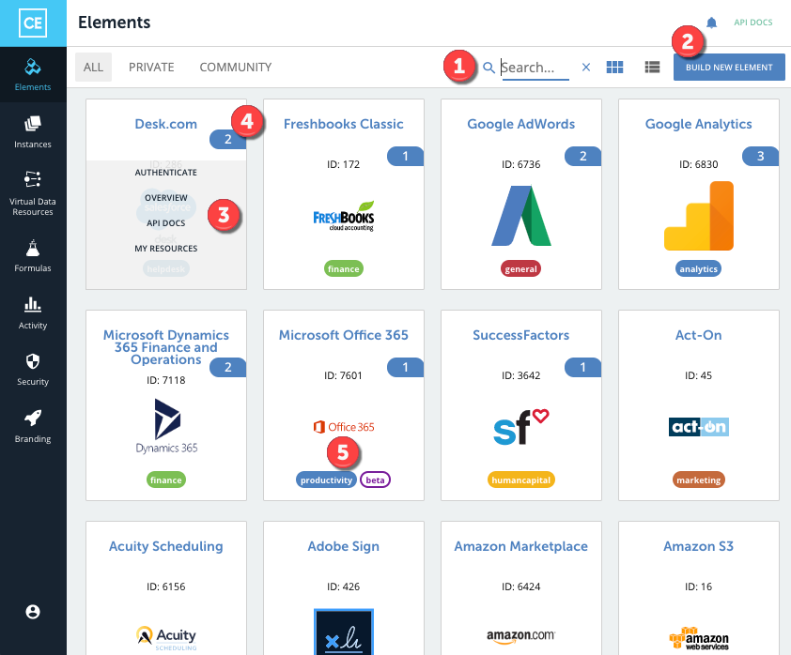Click the search magnifier icon
The width and height of the screenshot is (791, 655).
pos(489,67)
